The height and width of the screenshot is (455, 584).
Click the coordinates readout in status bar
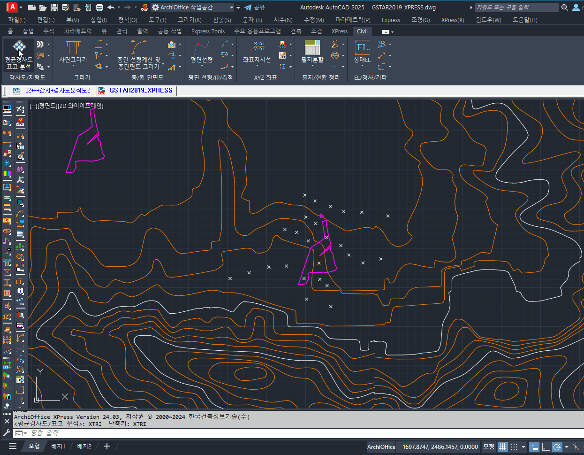[x=440, y=447]
